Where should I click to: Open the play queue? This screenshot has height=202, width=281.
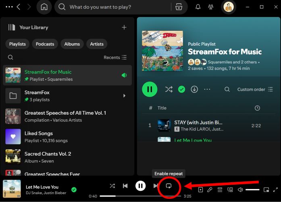[220, 189]
